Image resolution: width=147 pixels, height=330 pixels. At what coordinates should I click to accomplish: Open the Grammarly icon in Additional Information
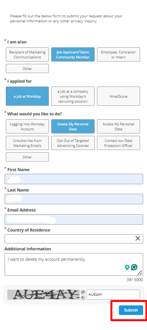click(134, 267)
